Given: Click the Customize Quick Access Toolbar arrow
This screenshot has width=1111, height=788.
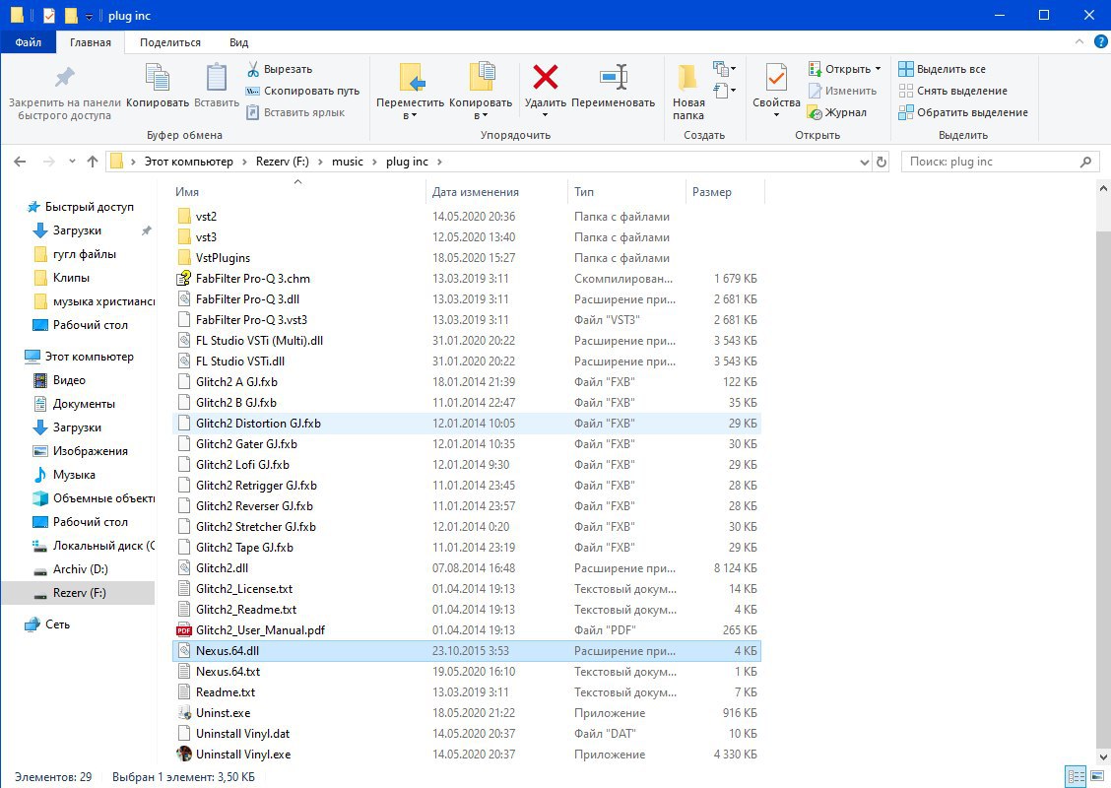Looking at the screenshot, I should (89, 16).
